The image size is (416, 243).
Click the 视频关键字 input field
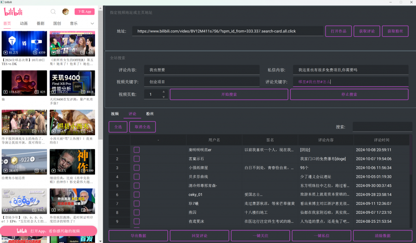pyautogui.click(x=201, y=82)
